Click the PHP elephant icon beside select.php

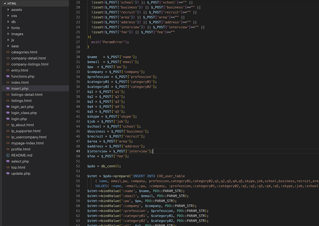pos(8,161)
